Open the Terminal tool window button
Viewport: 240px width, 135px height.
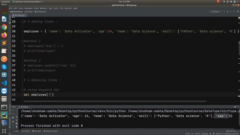pyautogui.click(x=37, y=131)
